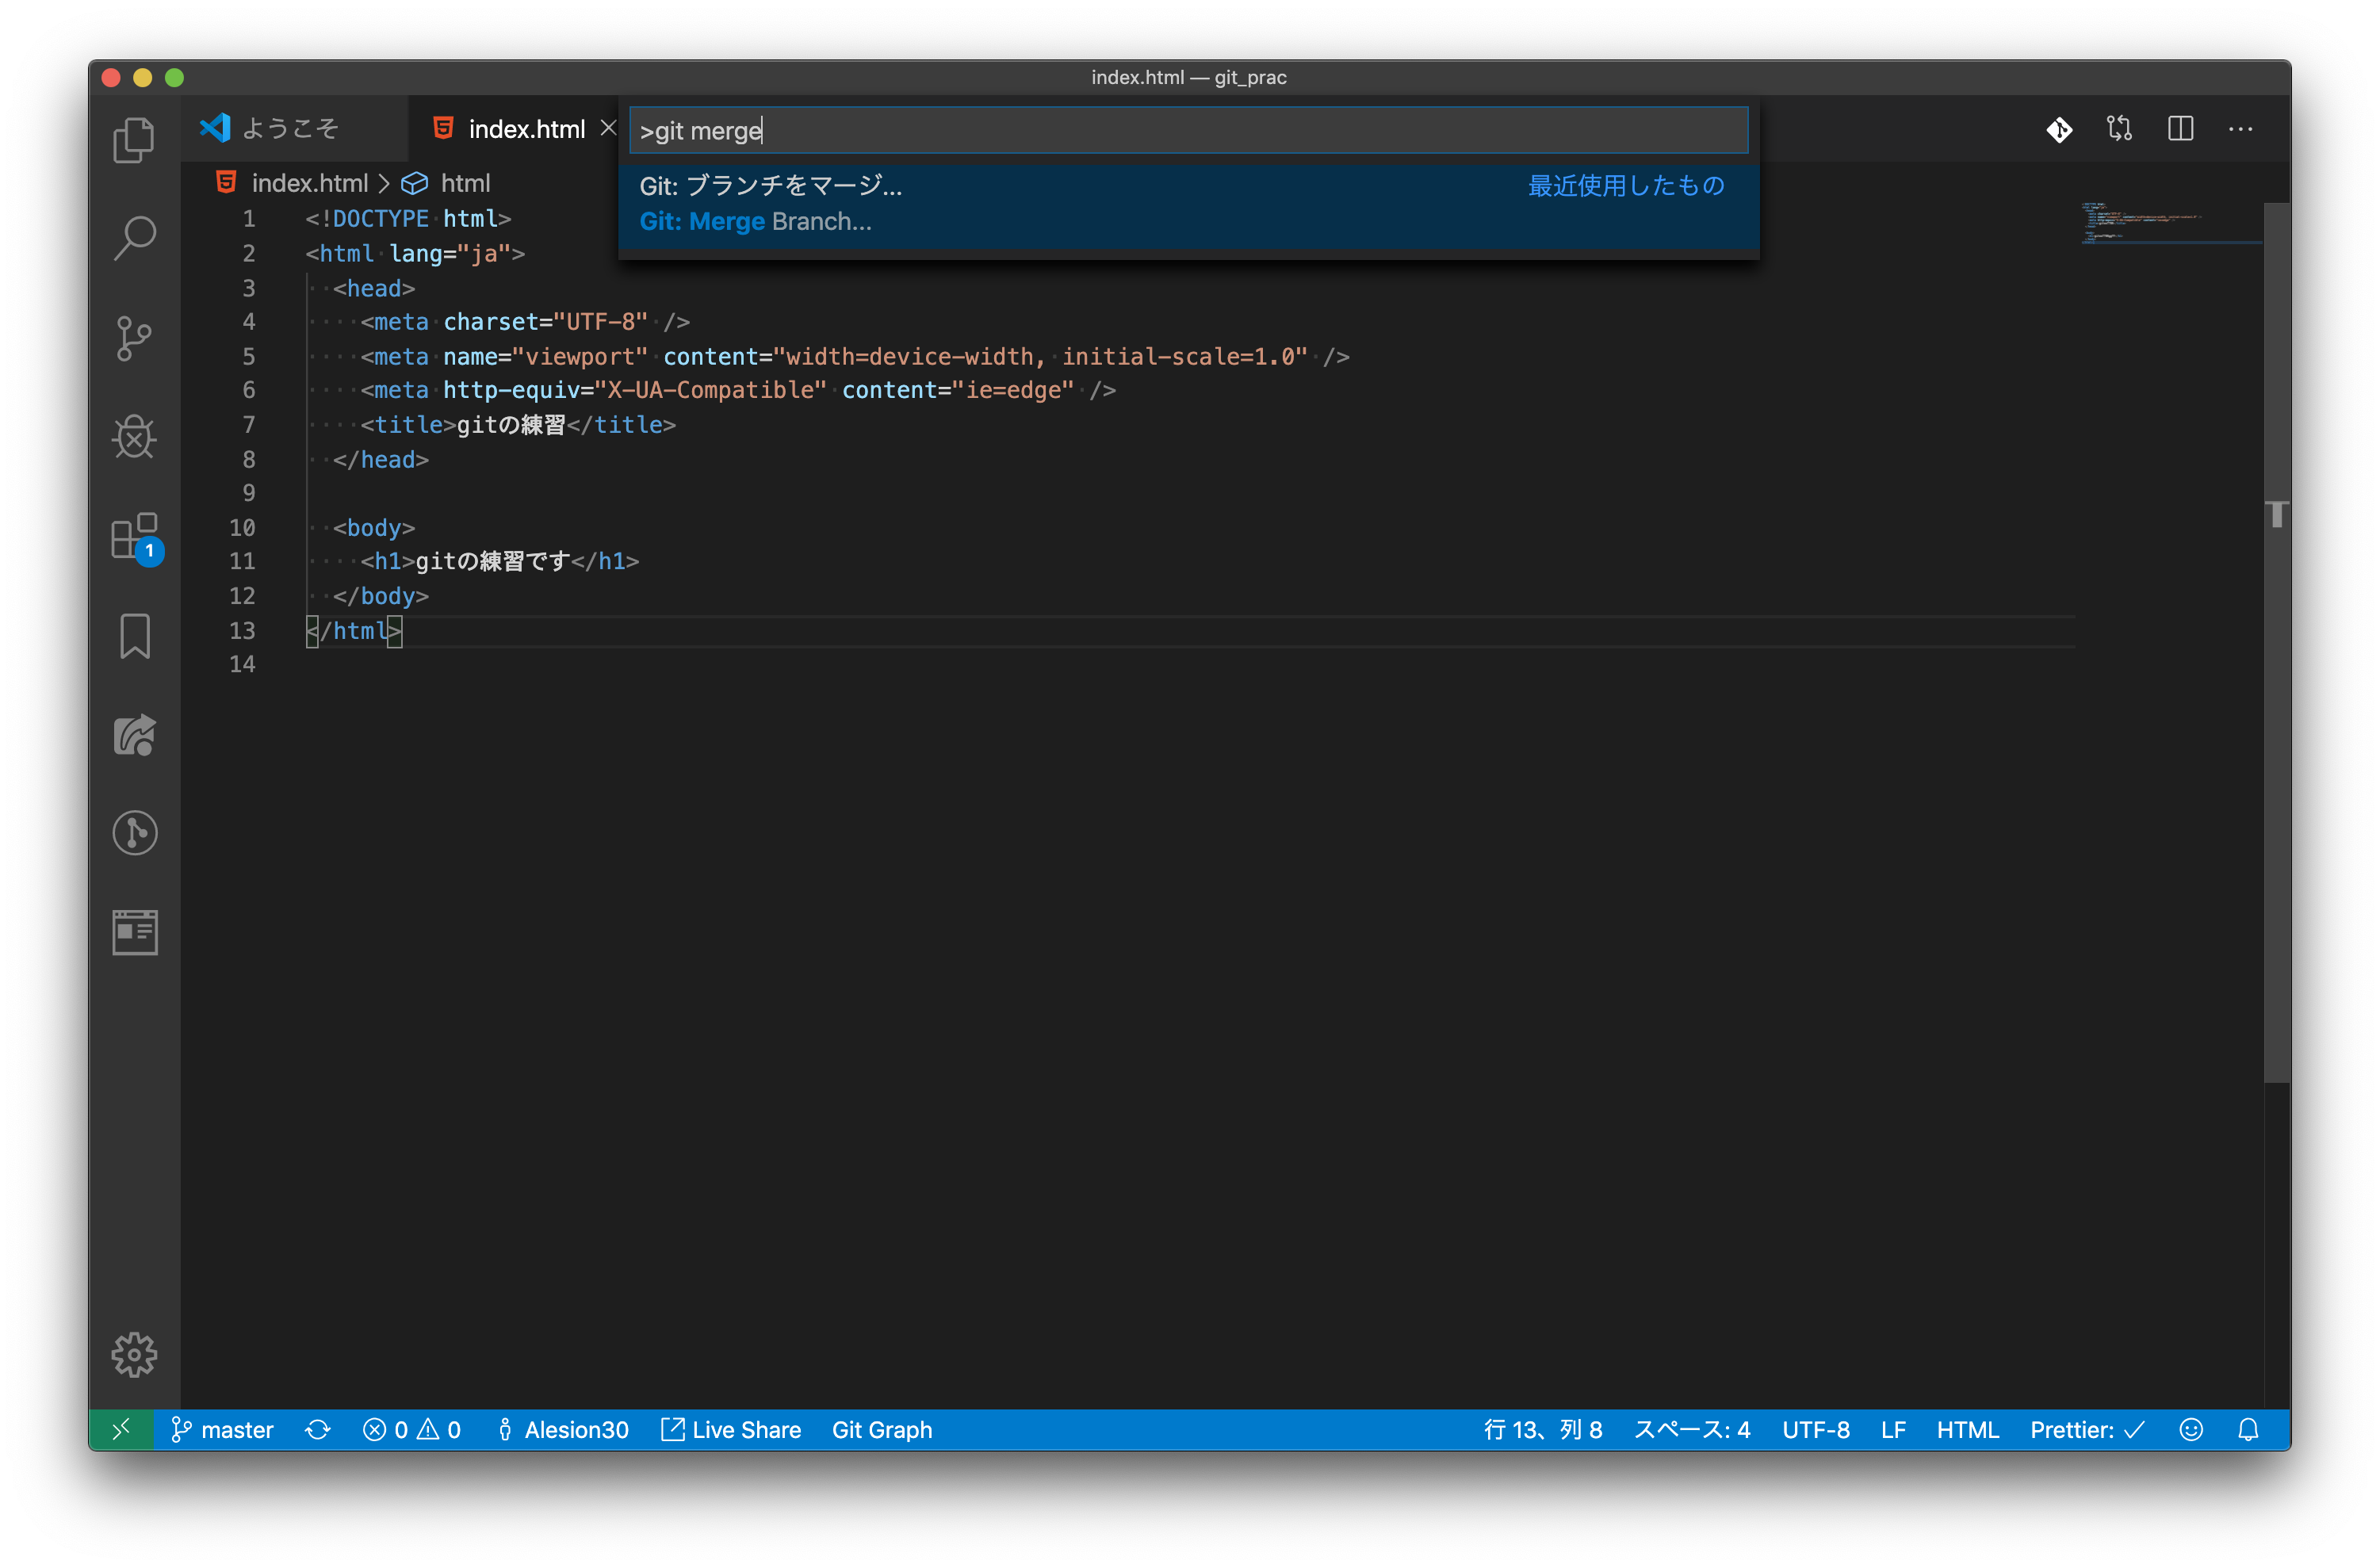
Task: Click the Open Changes compare icon
Action: [x=2119, y=129]
